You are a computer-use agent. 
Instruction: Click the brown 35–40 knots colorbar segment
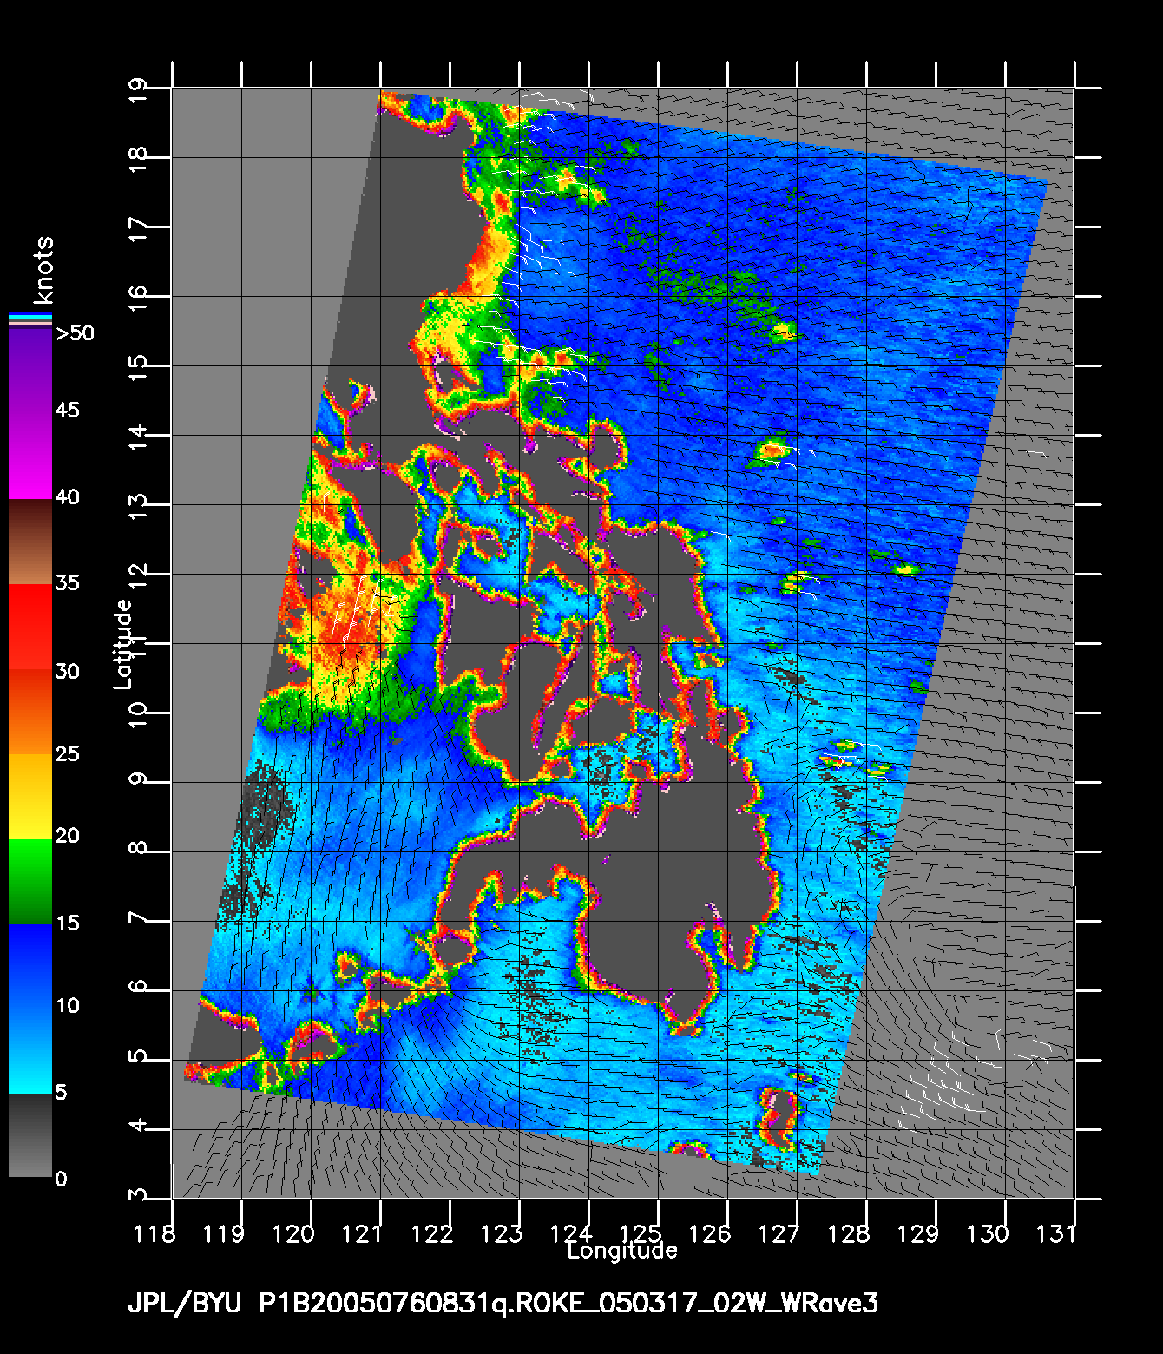pos(30,542)
